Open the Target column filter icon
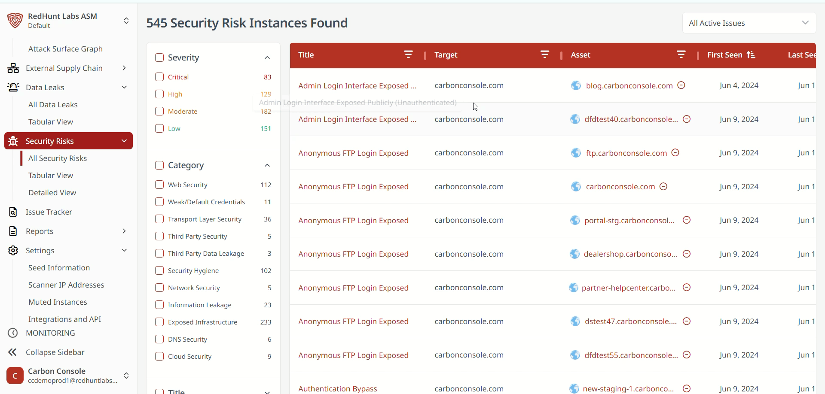The height and width of the screenshot is (394, 825). (545, 55)
